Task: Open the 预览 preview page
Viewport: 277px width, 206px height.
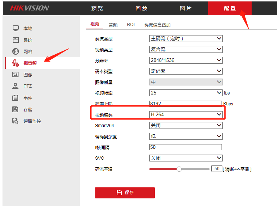Action: 97,8
